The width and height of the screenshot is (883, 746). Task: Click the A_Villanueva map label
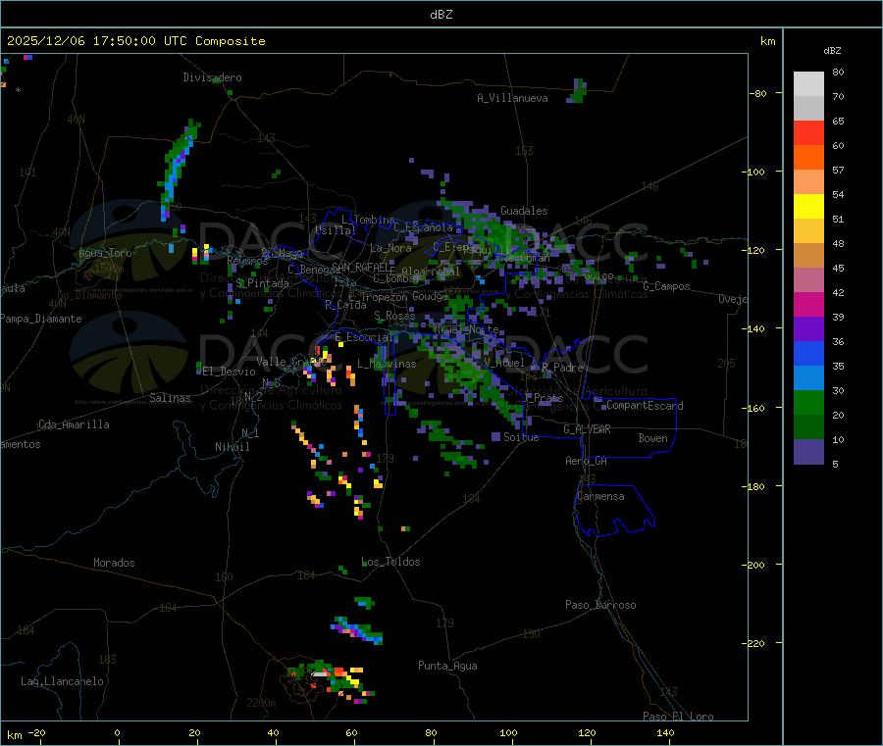pyautogui.click(x=512, y=98)
